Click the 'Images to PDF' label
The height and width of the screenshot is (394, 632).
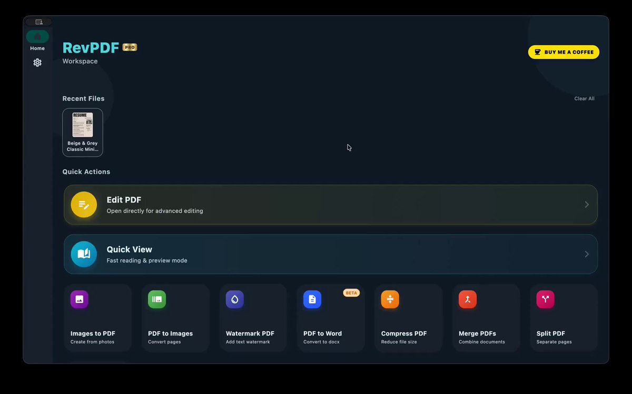pos(93,334)
